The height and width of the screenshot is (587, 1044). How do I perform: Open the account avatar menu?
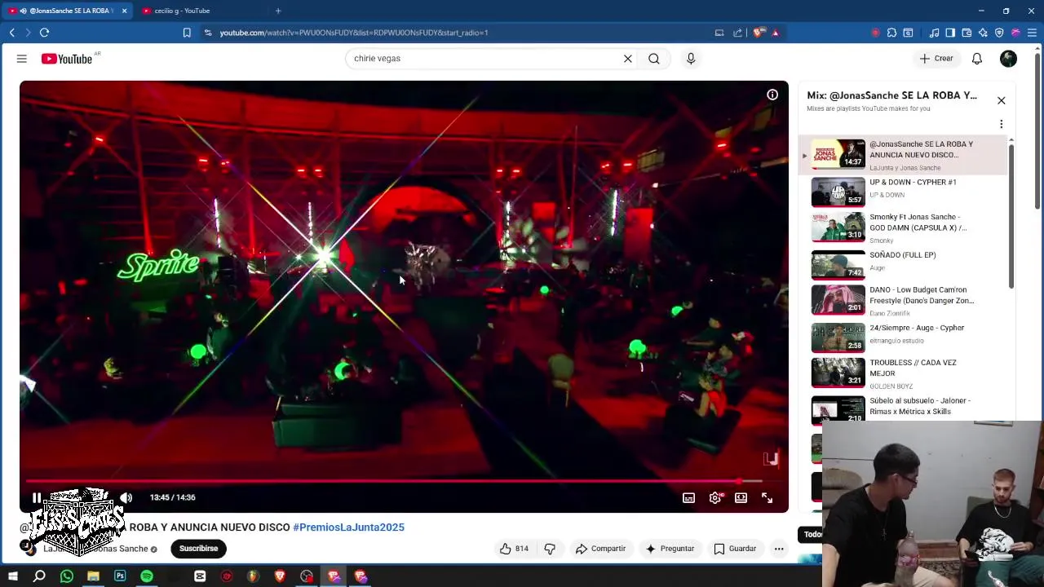(x=1009, y=59)
